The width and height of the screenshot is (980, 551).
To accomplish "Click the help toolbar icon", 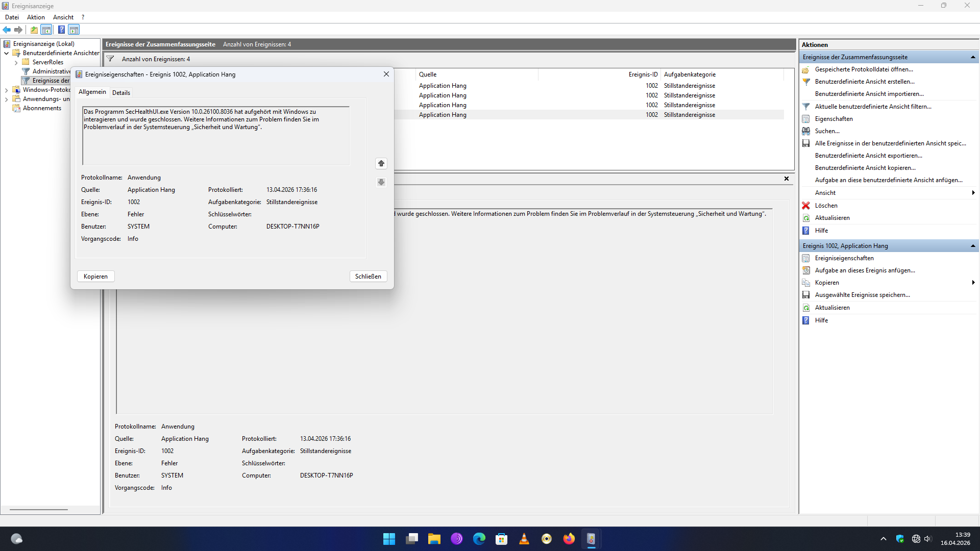I will point(61,30).
